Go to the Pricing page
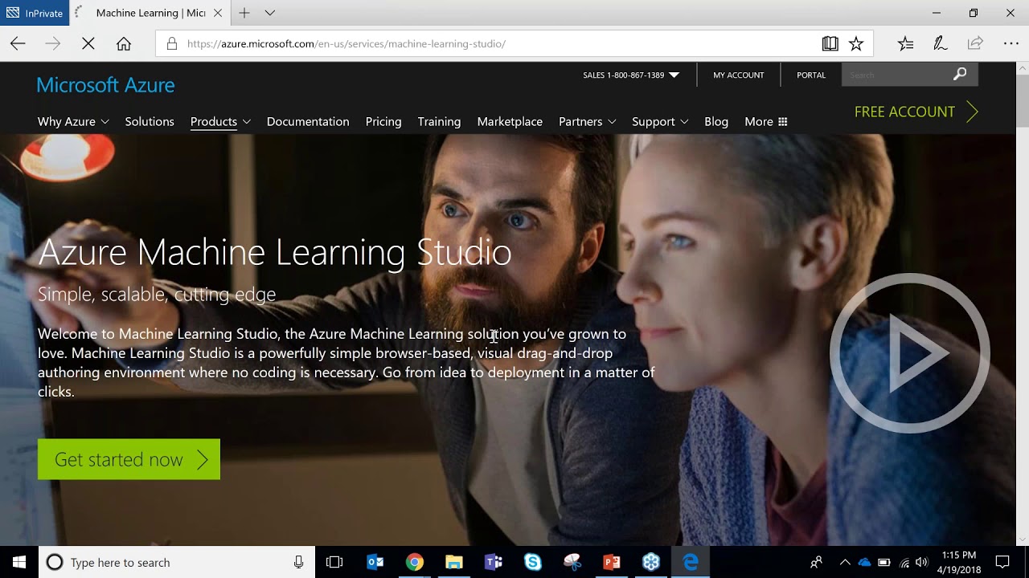Image resolution: width=1029 pixels, height=578 pixels. [x=383, y=122]
